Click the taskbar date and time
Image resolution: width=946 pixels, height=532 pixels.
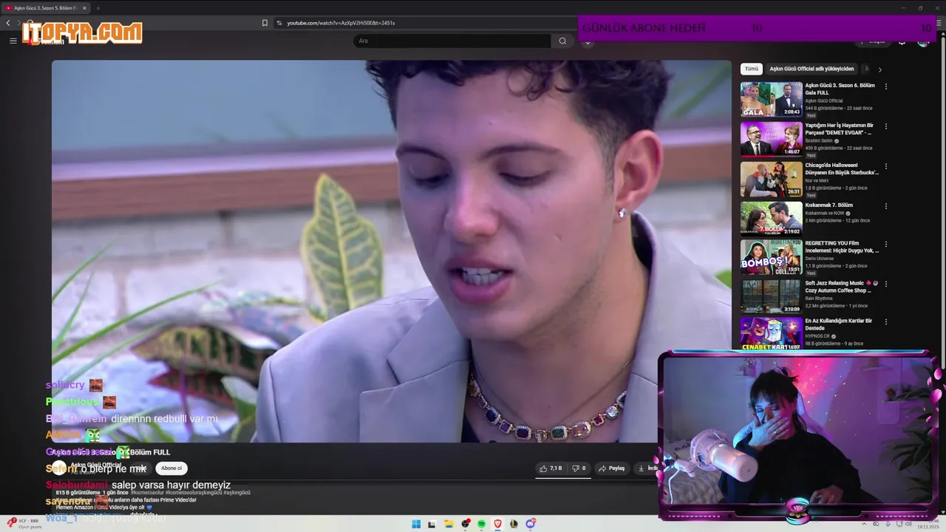point(927,525)
